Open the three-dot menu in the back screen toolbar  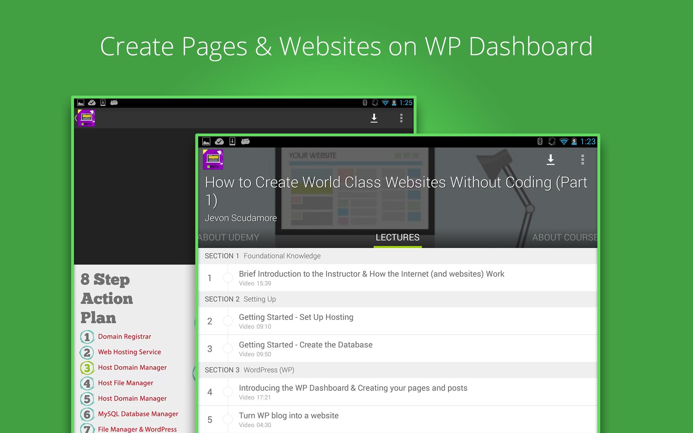point(401,118)
